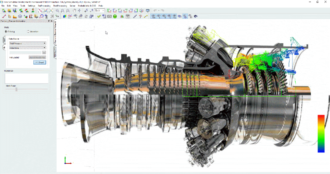Click the file path browse button
The width and height of the screenshot is (330, 174).
pyautogui.click(x=44, y=52)
